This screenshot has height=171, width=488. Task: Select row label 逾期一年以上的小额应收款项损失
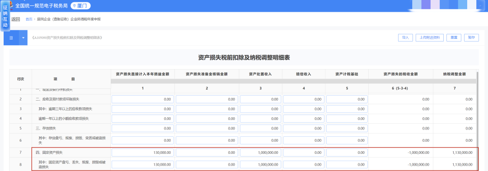click(x=64, y=119)
